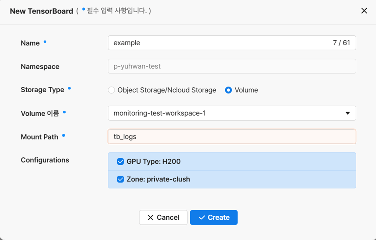Click the Mount Path field label
Screen dimensions: 376x240
coord(39,137)
